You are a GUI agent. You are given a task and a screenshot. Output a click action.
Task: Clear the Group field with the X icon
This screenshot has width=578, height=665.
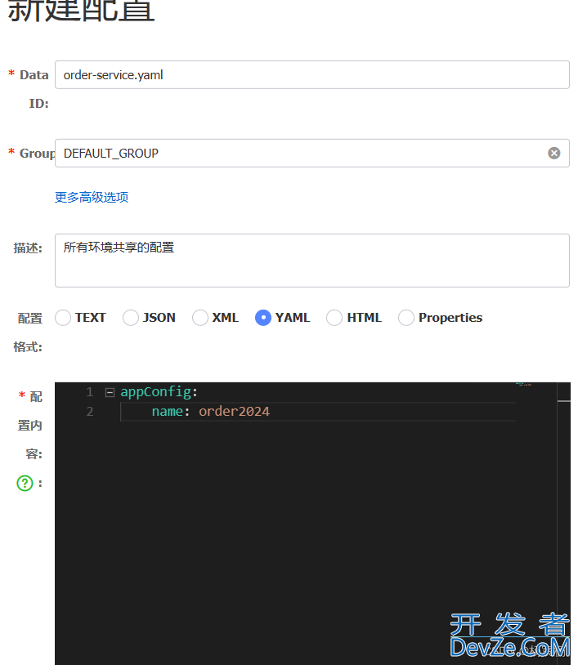[x=553, y=153]
